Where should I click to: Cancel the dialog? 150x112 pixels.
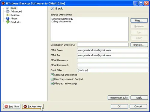click(x=138, y=106)
